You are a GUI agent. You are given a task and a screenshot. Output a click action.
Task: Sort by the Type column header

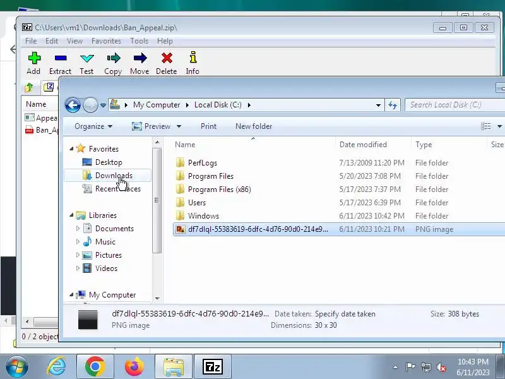tap(449, 145)
